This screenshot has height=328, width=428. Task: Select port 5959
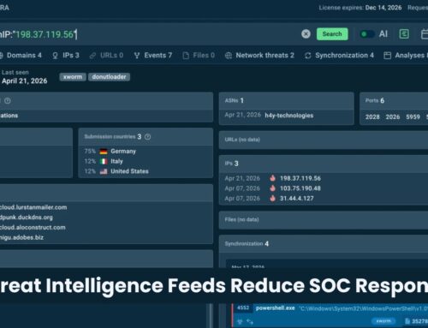pyautogui.click(x=413, y=117)
